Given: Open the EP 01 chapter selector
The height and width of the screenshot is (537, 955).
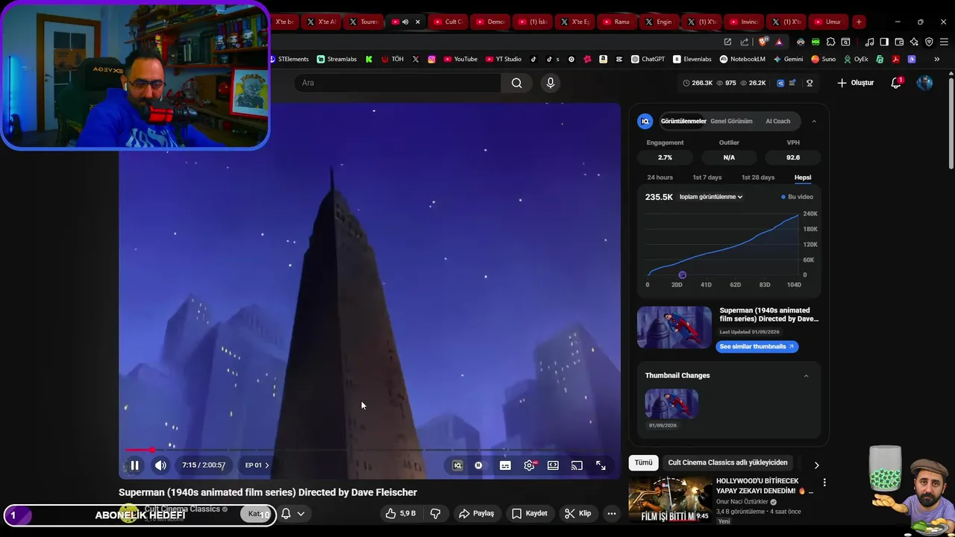Looking at the screenshot, I should [257, 465].
